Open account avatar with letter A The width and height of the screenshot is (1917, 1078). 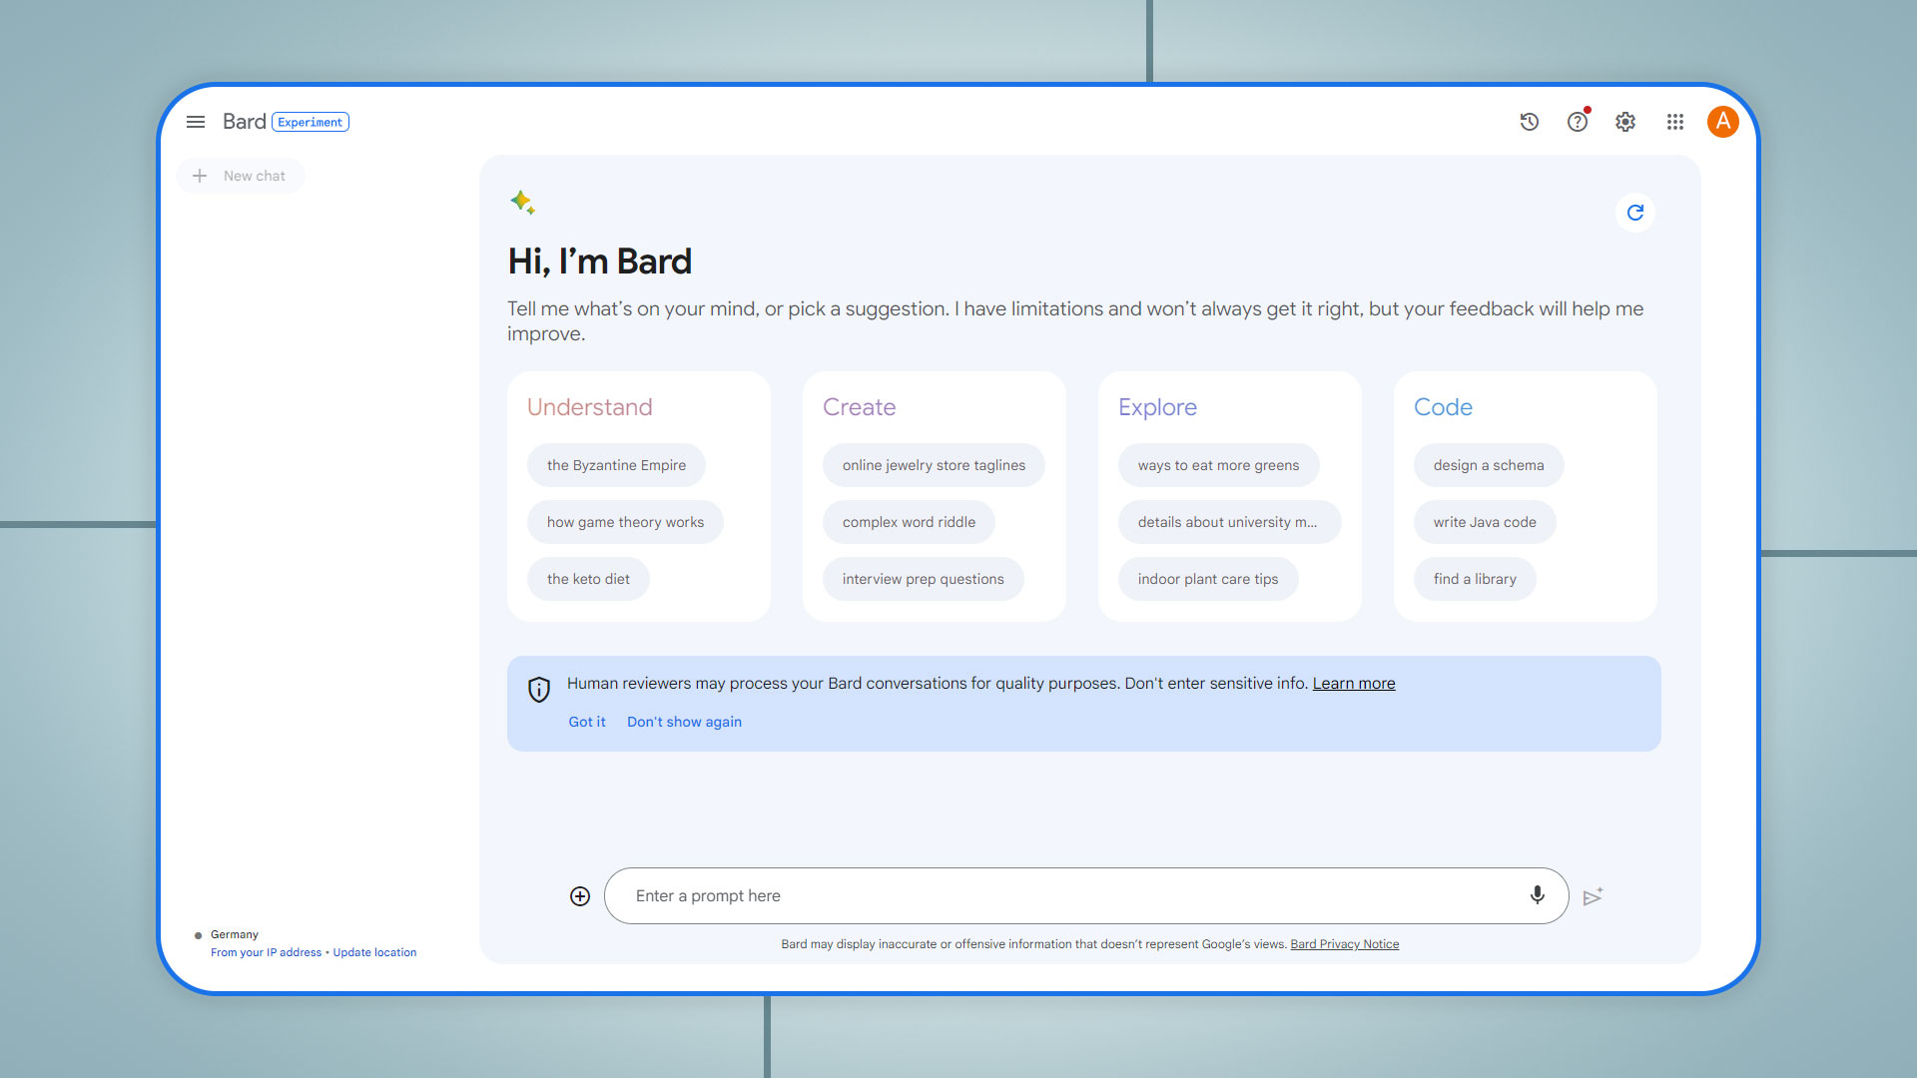1722,122
